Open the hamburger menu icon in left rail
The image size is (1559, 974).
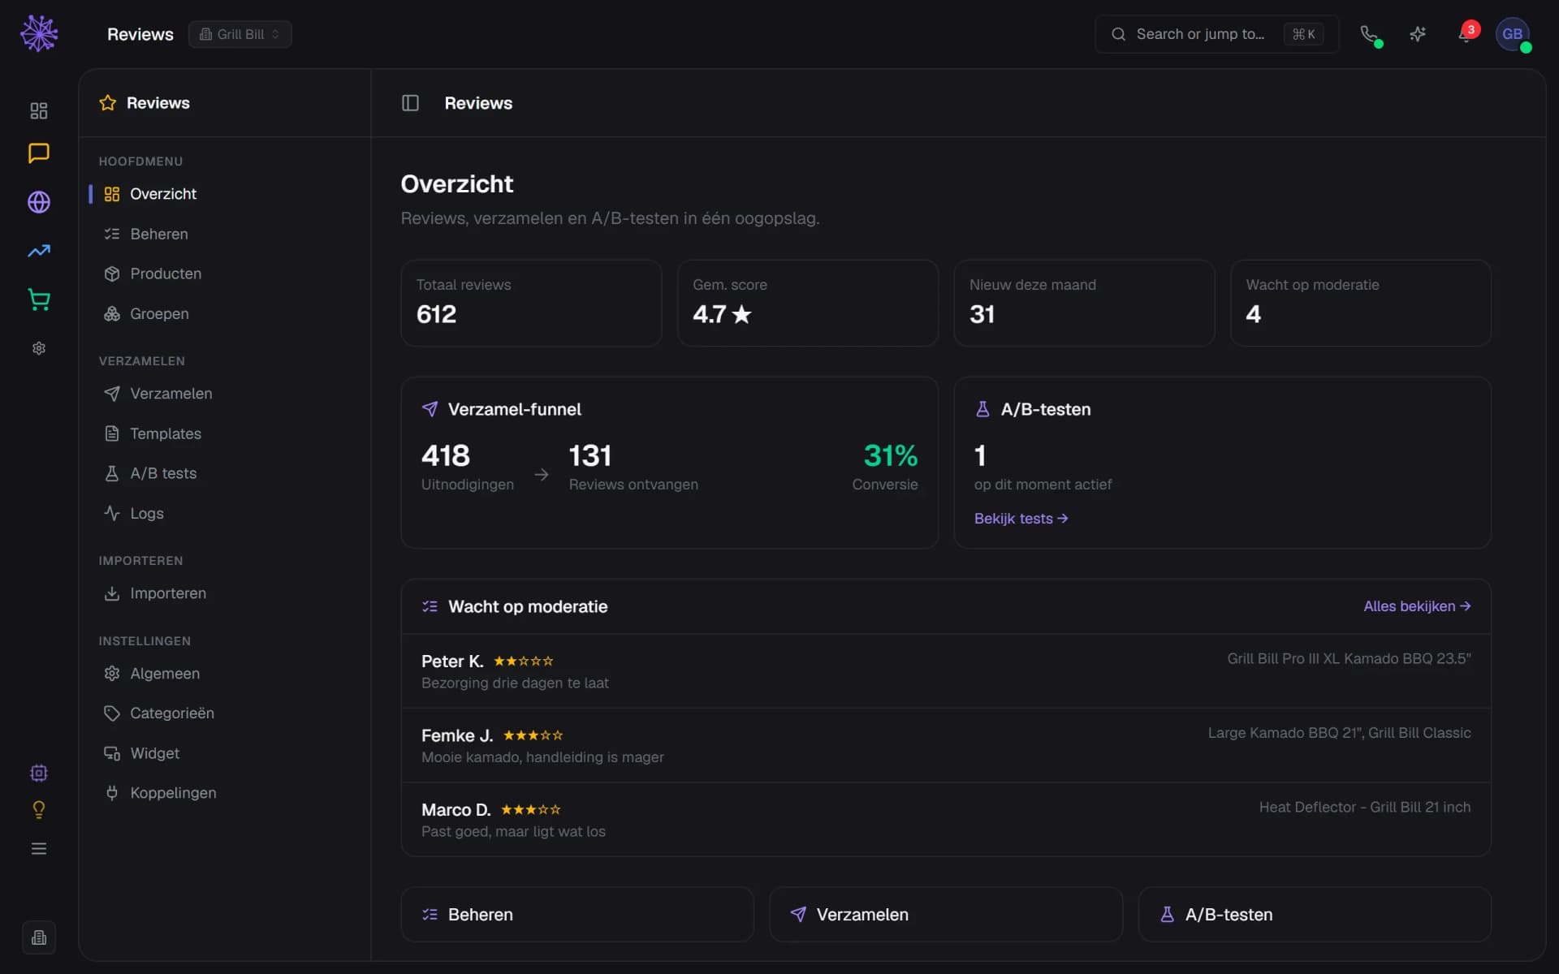(39, 849)
